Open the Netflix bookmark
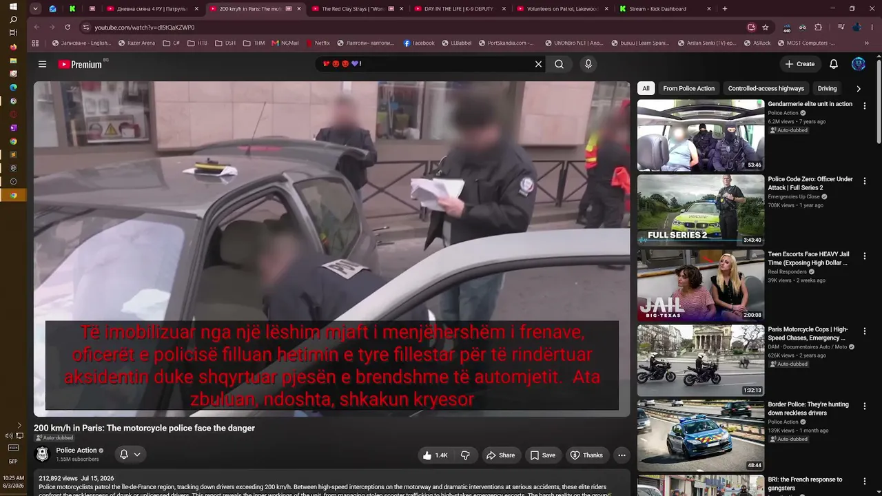 [317, 43]
